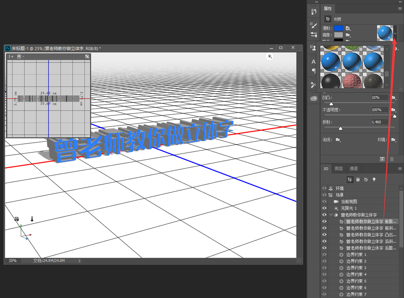Open the Clone Source panel icon
The width and height of the screenshot is (404, 298).
(313, 48)
